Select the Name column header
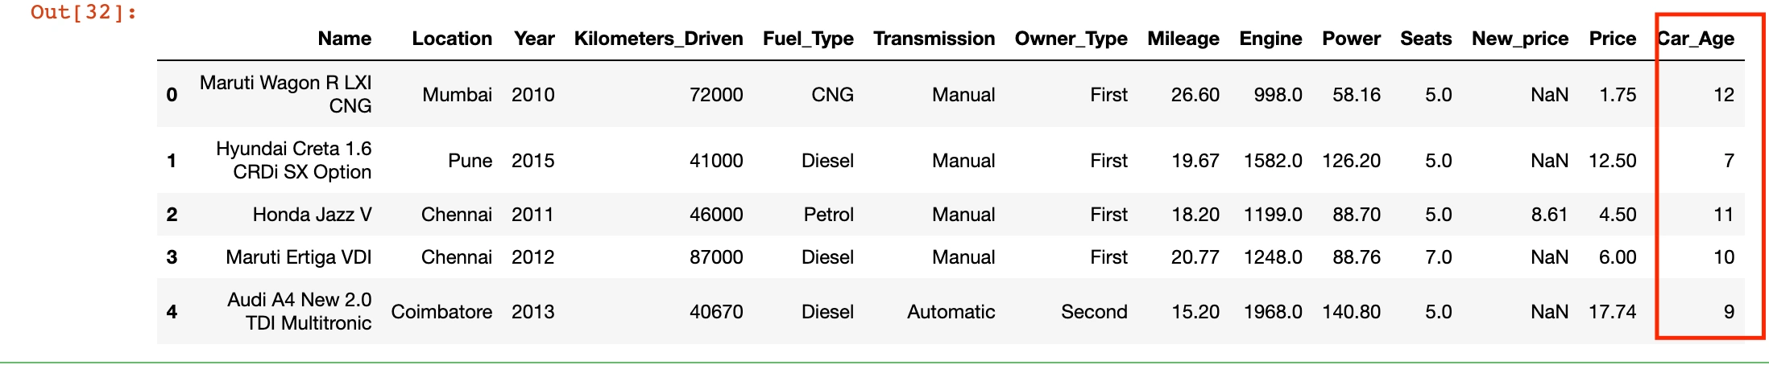This screenshot has height=365, width=1769. click(344, 39)
